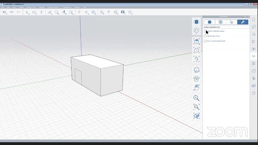Viewport: 258px width, 145px height.
Task: Open the user account head icon
Action: (x=123, y=12)
